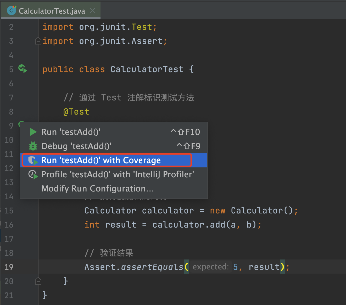Viewport: 346px width, 305px height.
Task: Click the @Test annotation on line 8
Action: 76,112
